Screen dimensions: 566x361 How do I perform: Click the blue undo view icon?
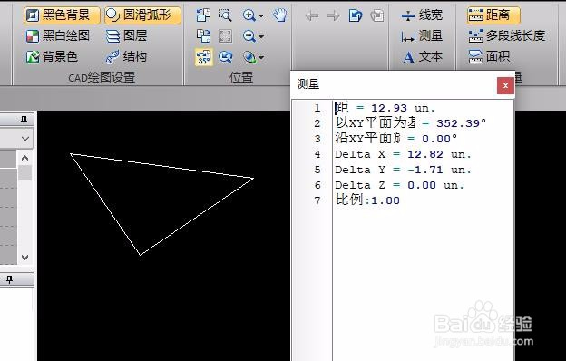coord(356,15)
